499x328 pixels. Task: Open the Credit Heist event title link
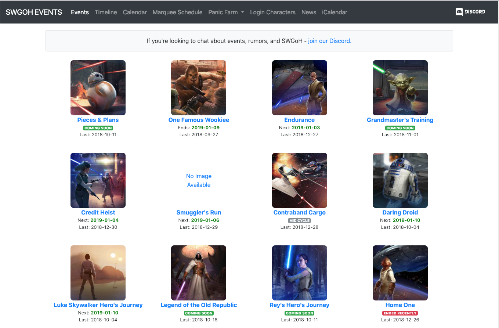[98, 212]
